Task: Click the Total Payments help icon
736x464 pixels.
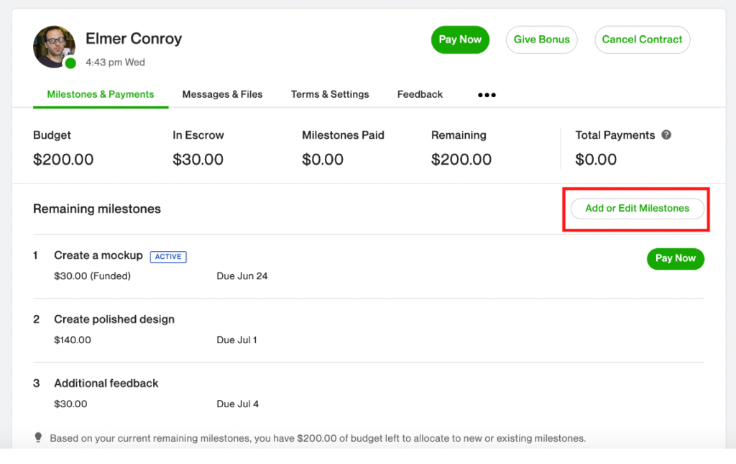Action: [666, 135]
